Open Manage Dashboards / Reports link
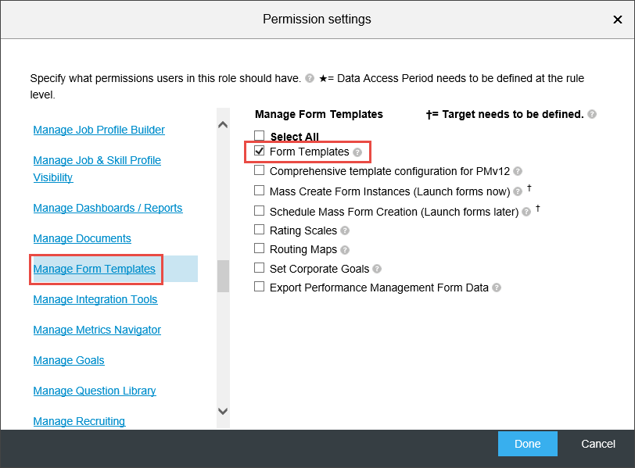 [x=108, y=208]
